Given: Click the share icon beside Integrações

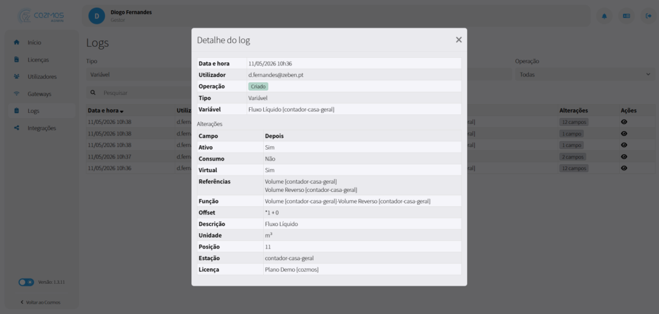Looking at the screenshot, I should pos(17,128).
